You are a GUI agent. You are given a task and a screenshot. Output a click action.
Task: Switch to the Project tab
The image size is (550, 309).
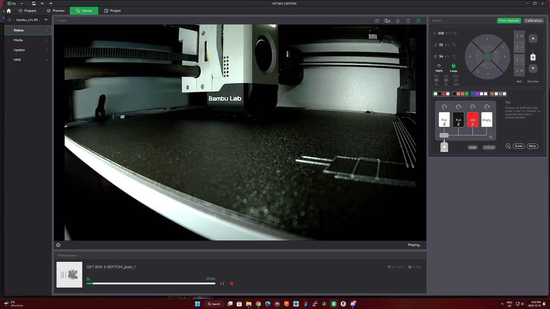point(112,11)
